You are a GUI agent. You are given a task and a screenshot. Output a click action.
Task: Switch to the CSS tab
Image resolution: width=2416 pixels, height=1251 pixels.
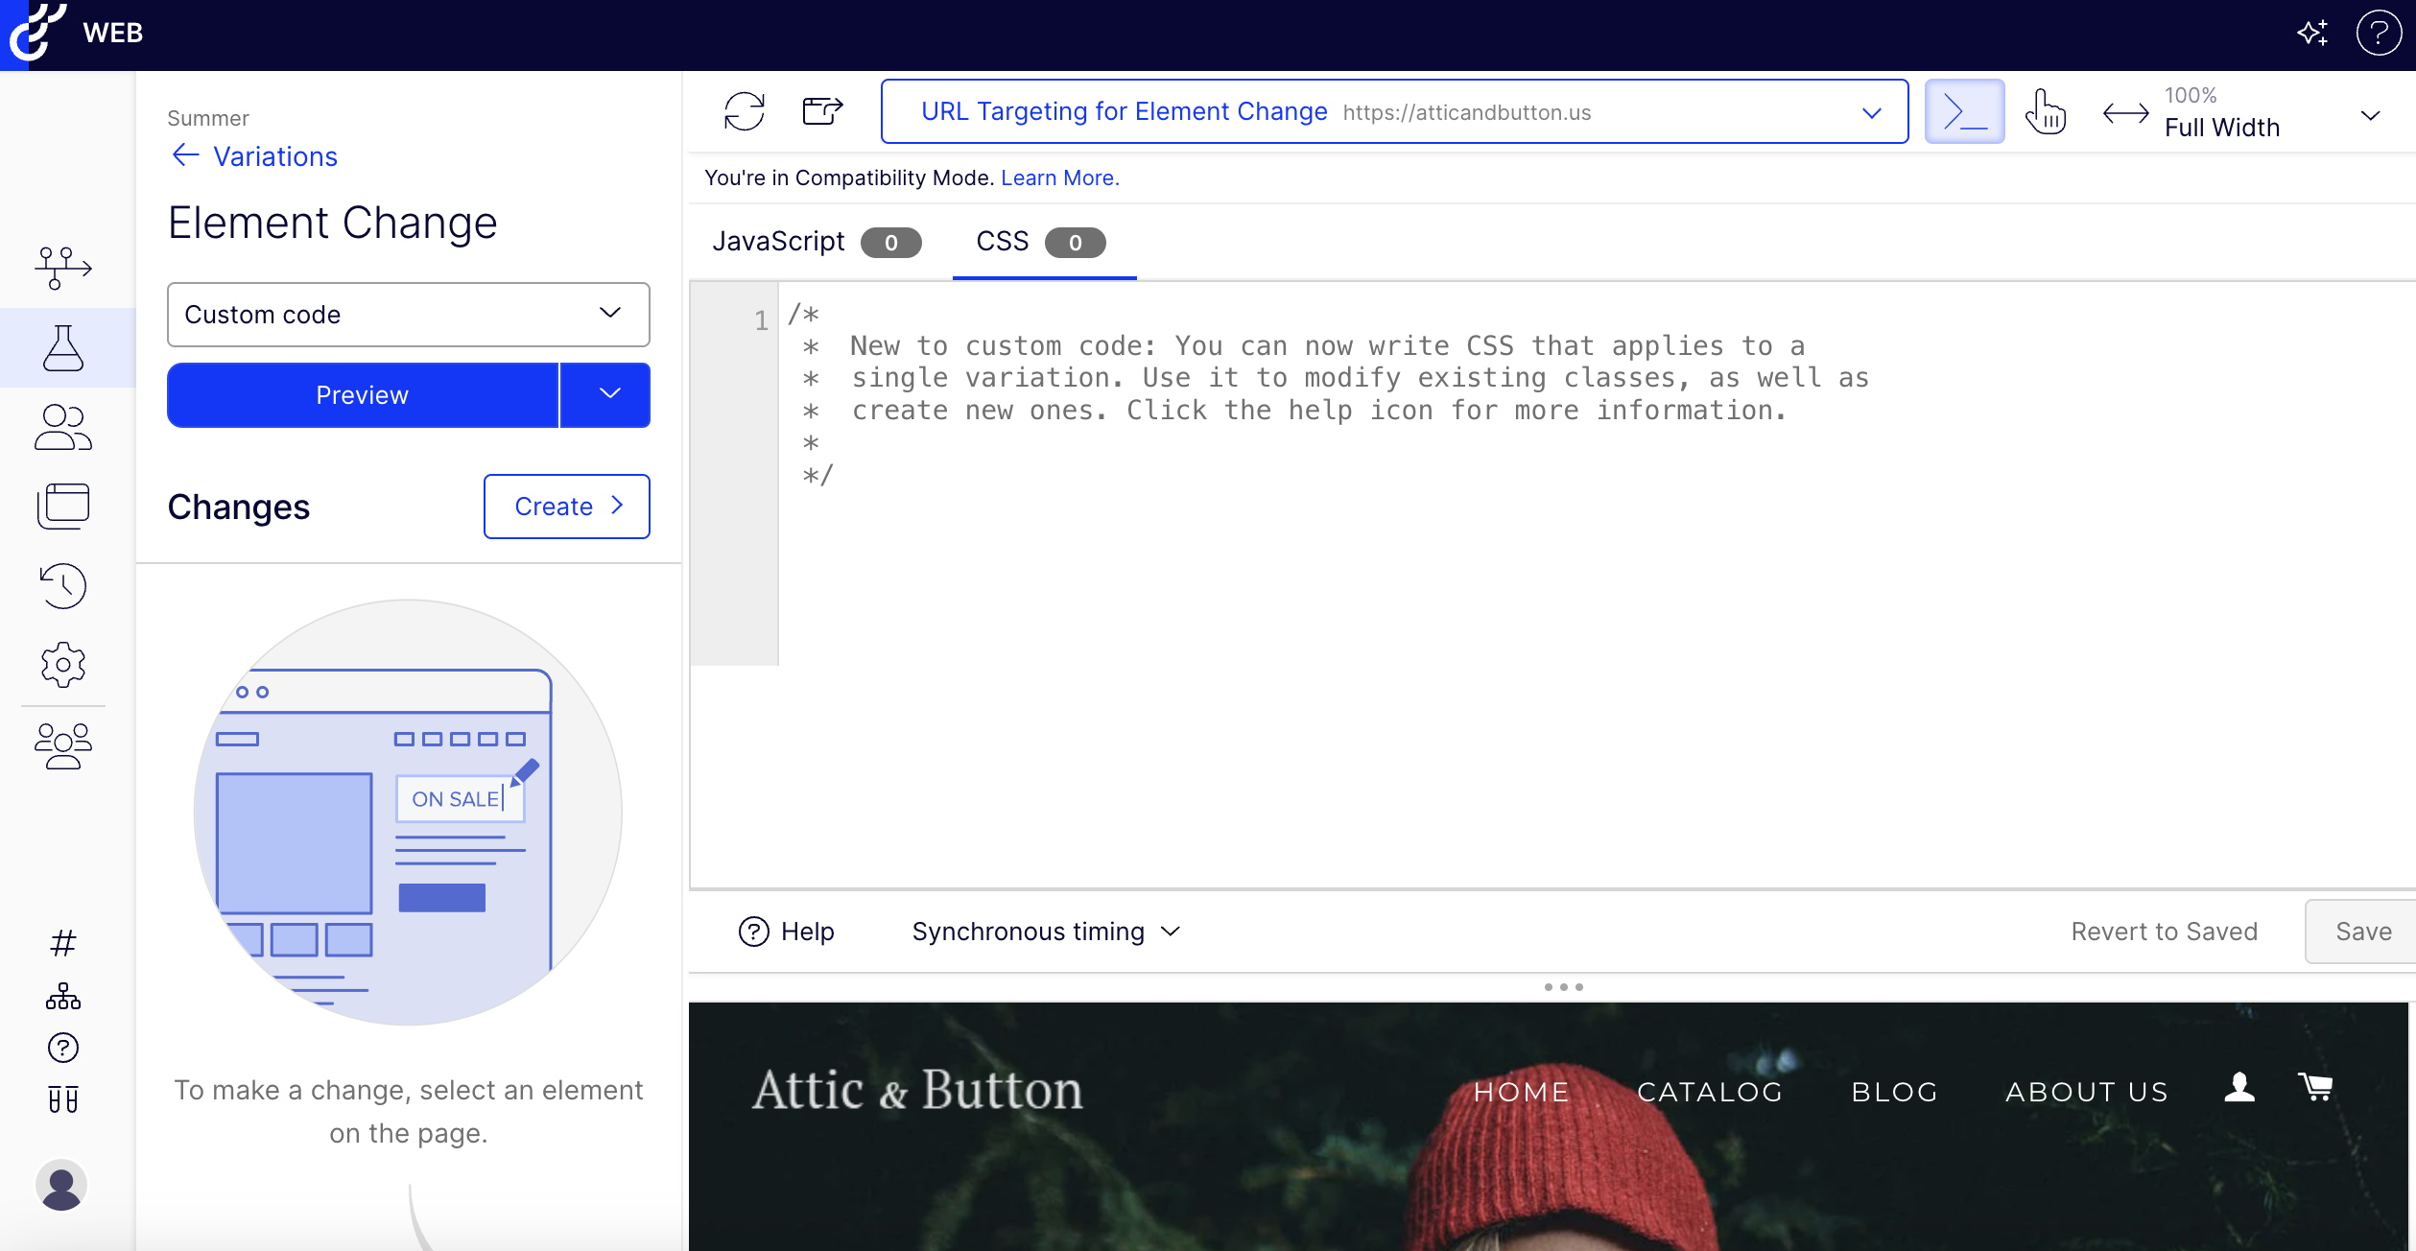click(x=1002, y=241)
